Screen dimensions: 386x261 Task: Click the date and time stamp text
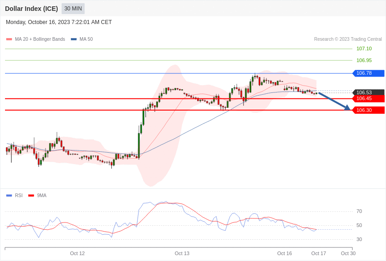[x=59, y=22]
